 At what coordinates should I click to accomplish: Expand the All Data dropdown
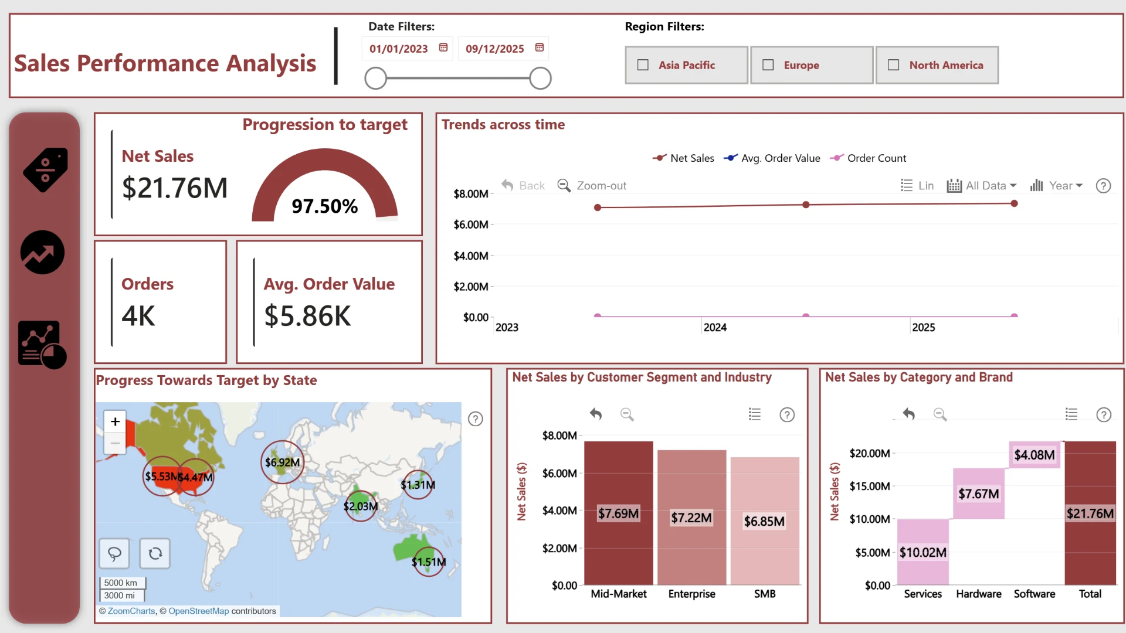point(982,186)
